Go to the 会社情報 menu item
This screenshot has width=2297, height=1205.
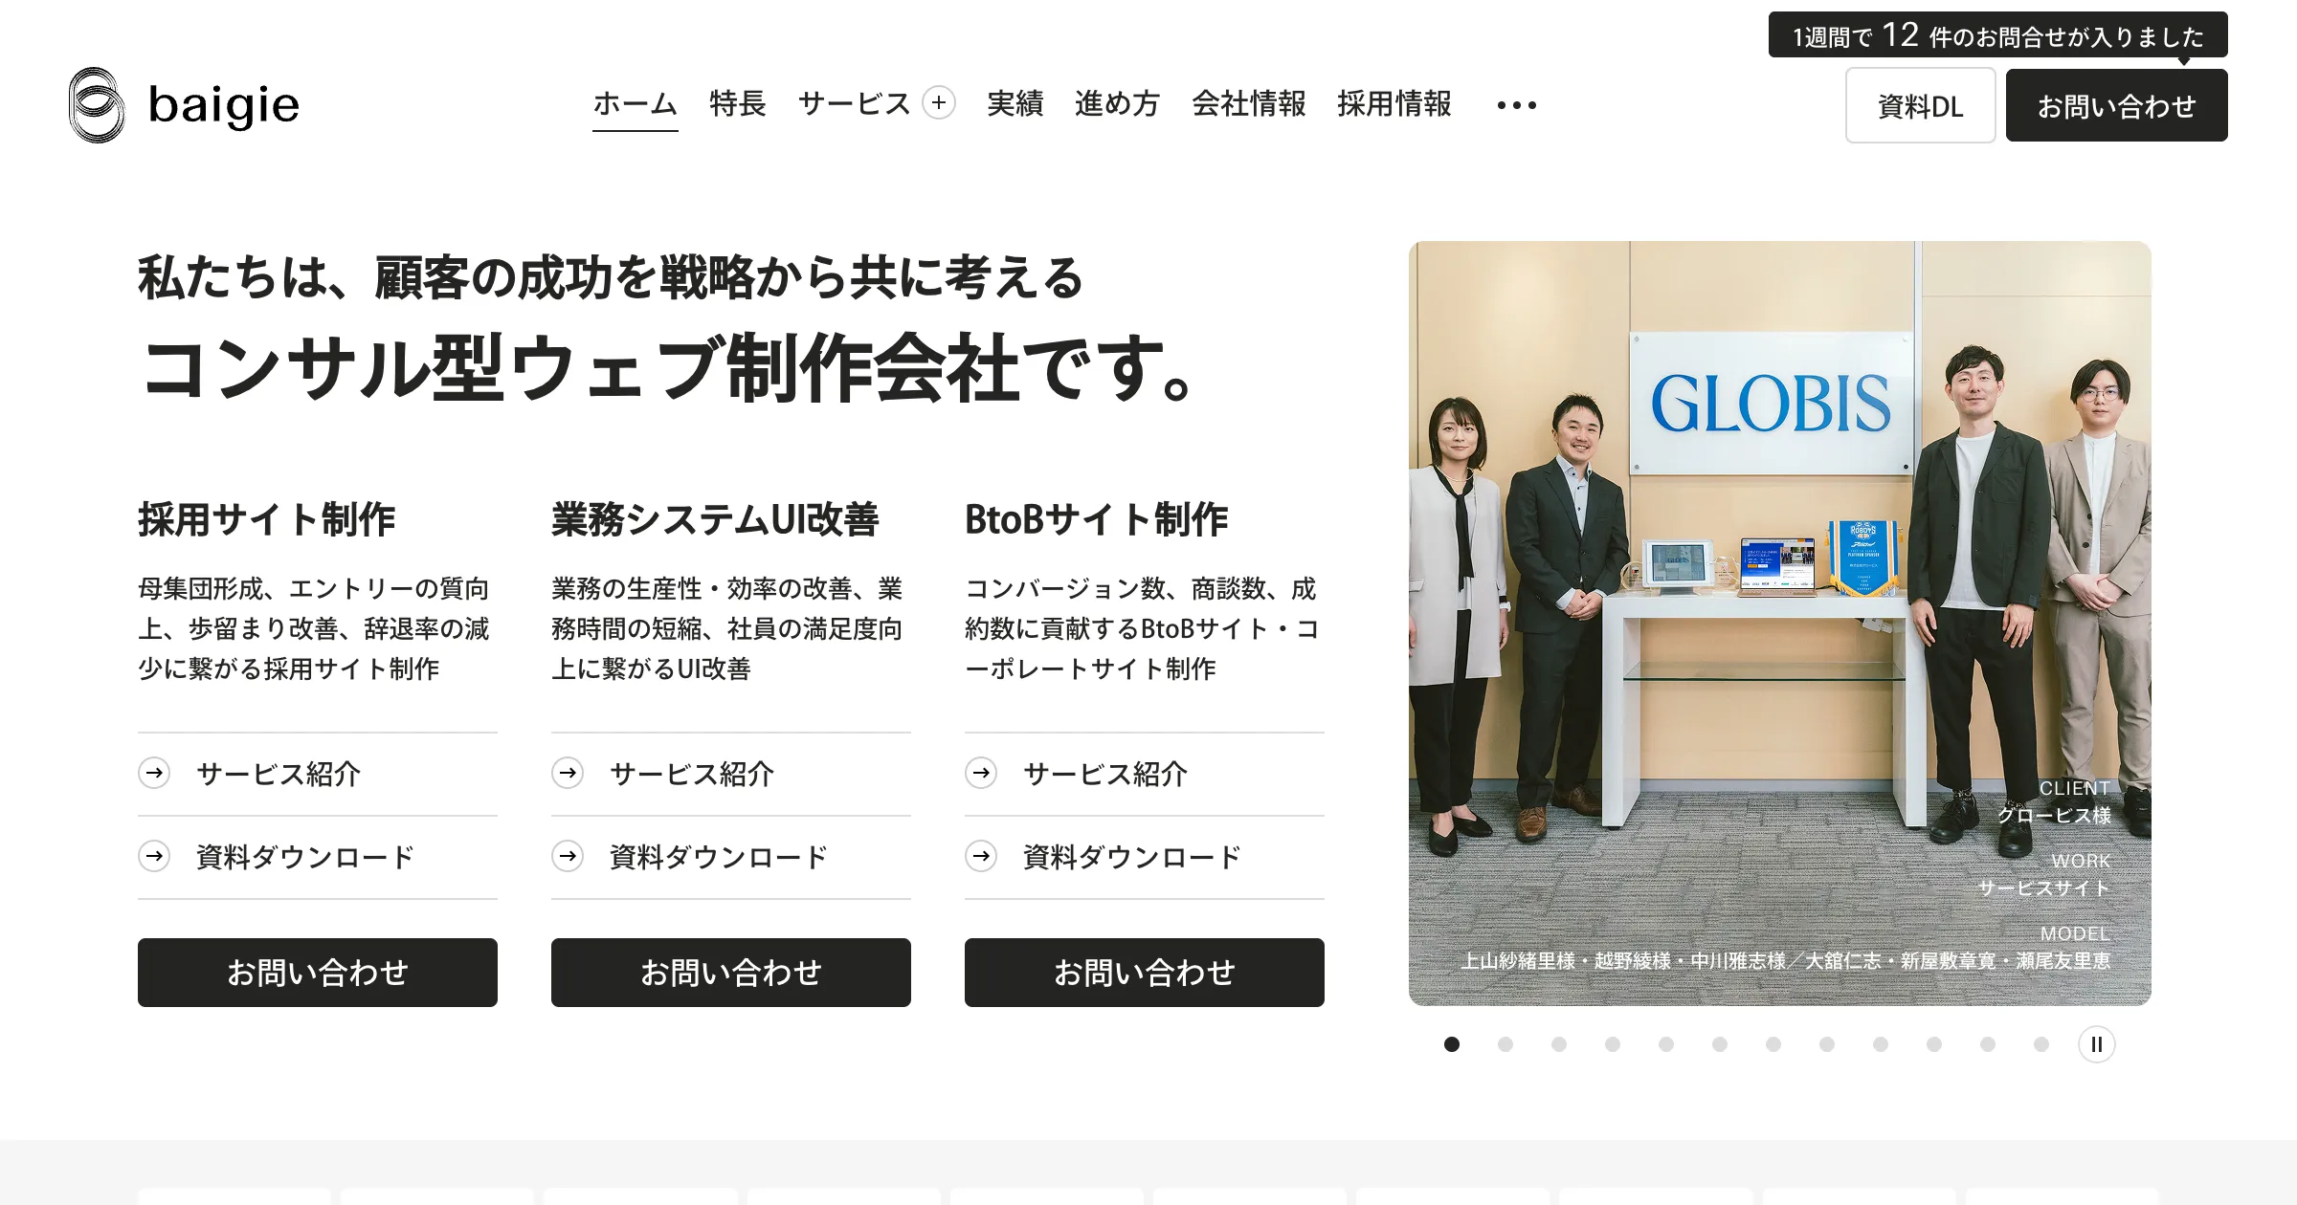click(1248, 103)
